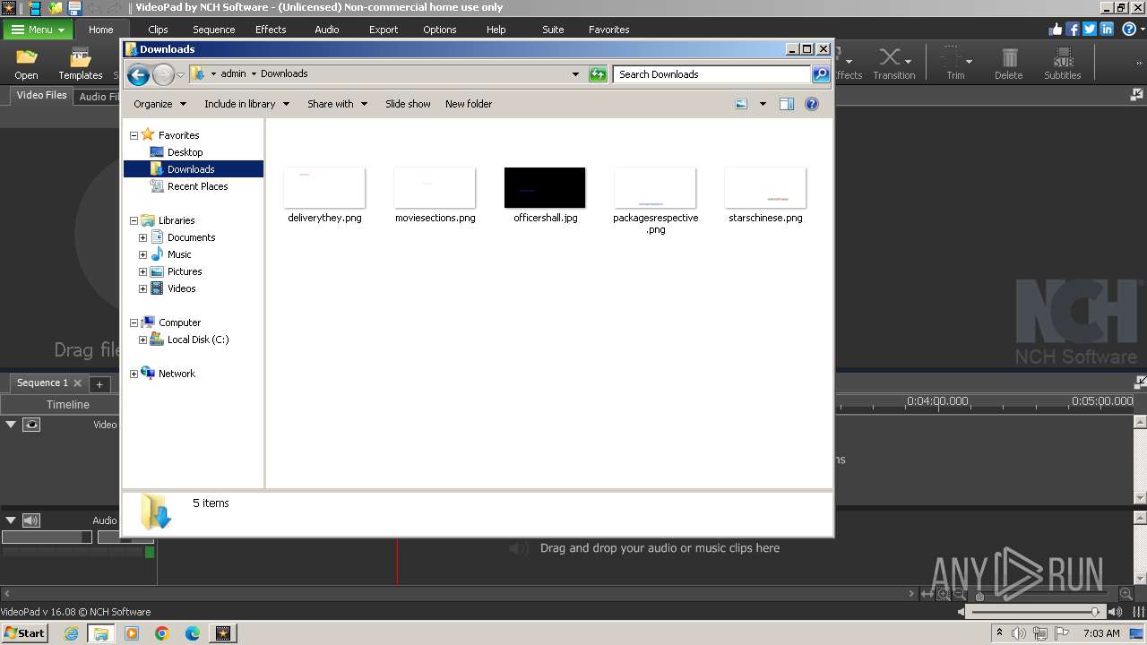
Task: Click the search magnifier in Downloads window
Action: point(820,74)
